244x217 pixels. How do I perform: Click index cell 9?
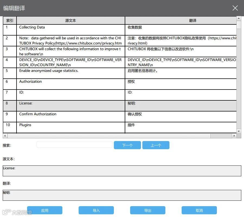tap(10, 117)
